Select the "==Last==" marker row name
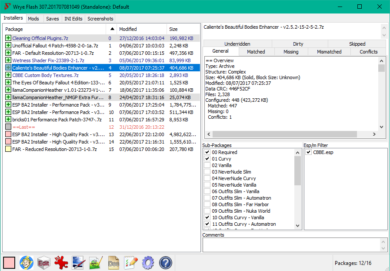Image resolution: width=390 pixels, height=271 pixels. pos(23,127)
